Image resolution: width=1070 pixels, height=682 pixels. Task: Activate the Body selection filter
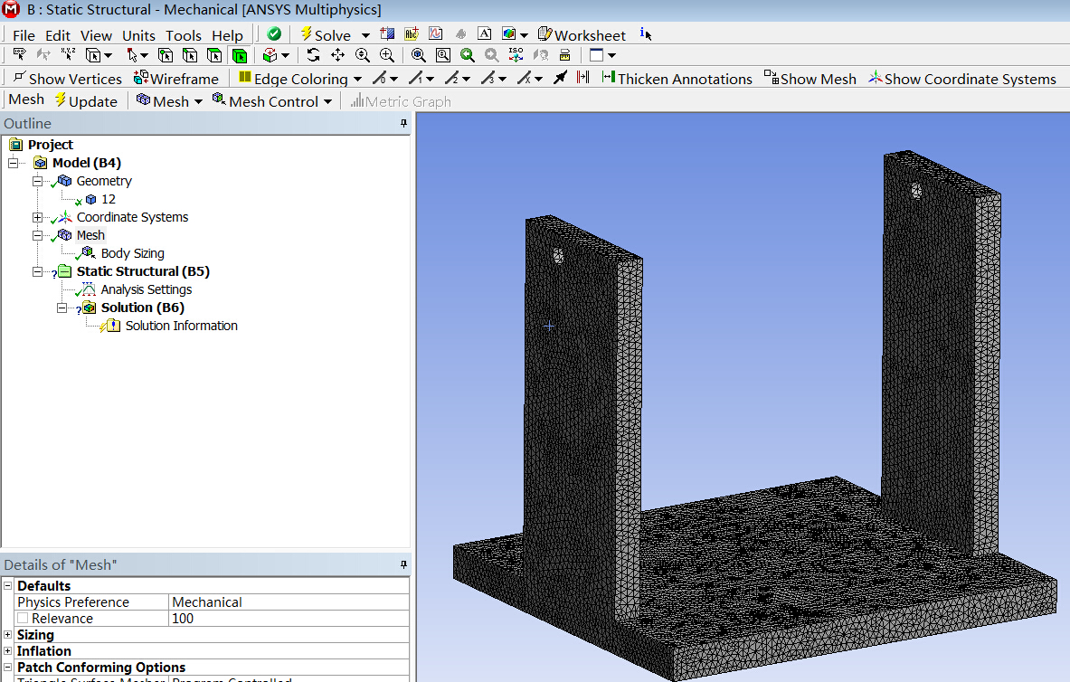coord(240,56)
